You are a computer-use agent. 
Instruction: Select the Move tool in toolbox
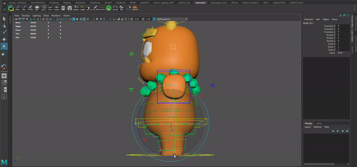click(x=4, y=39)
